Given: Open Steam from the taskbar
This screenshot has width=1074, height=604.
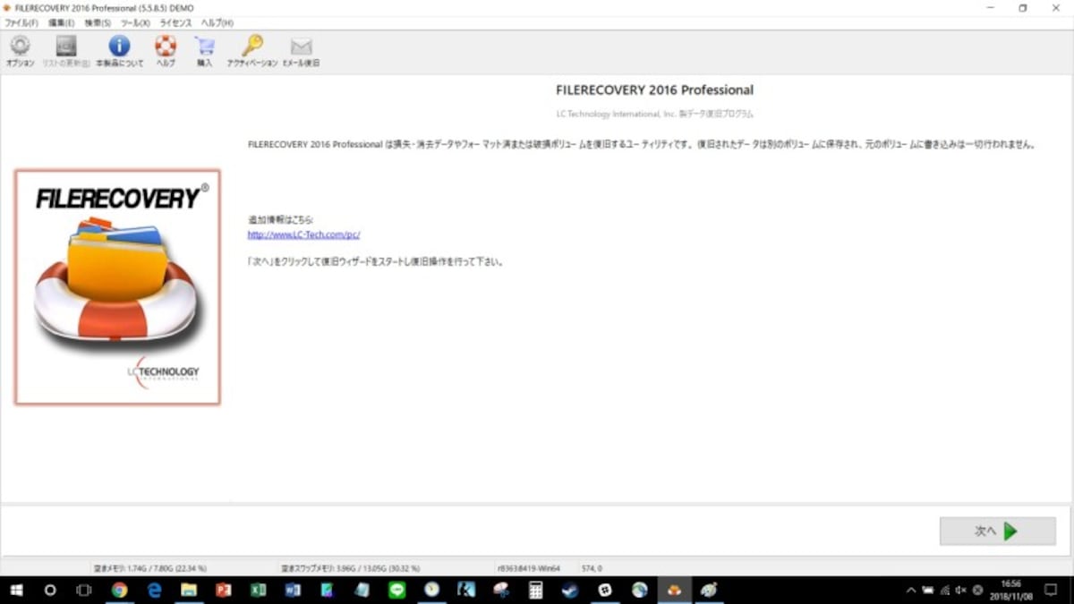Looking at the screenshot, I should 570,591.
